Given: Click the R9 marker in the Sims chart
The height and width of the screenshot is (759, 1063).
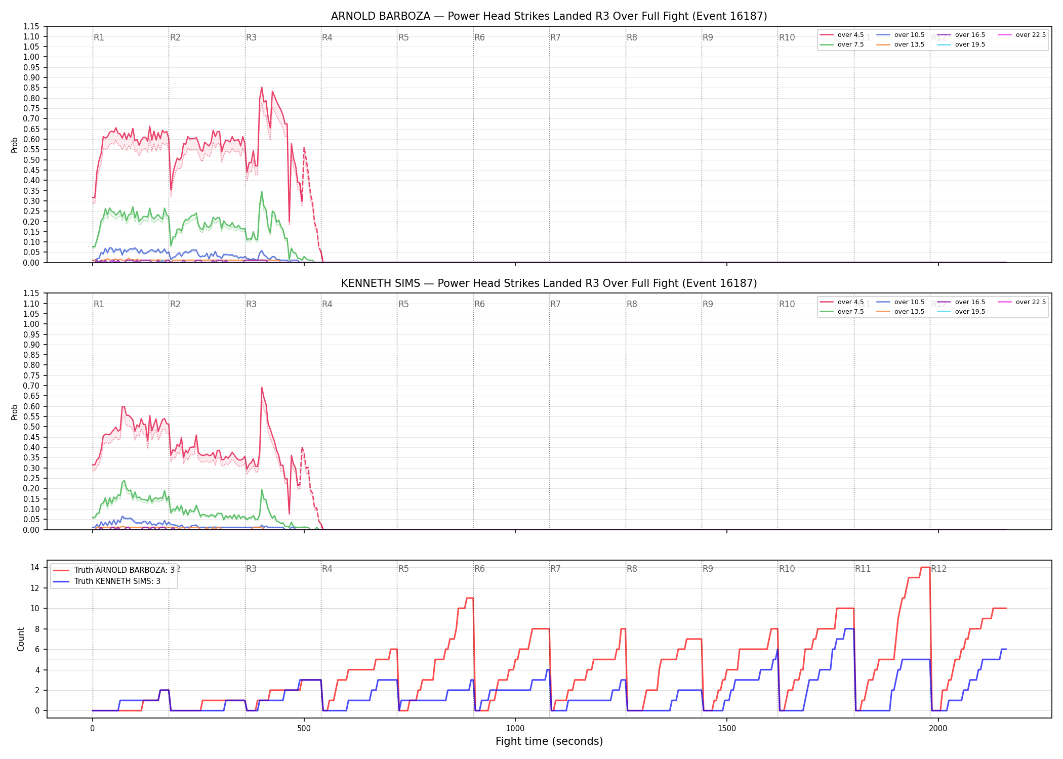Looking at the screenshot, I should pyautogui.click(x=708, y=304).
